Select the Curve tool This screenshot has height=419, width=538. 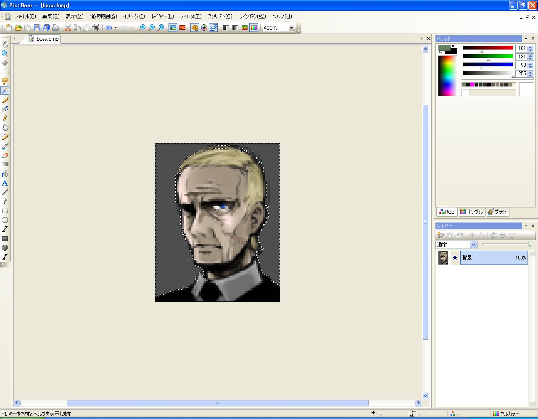(x=5, y=202)
